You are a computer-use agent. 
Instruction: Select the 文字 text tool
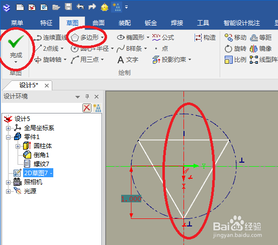click(x=128, y=60)
